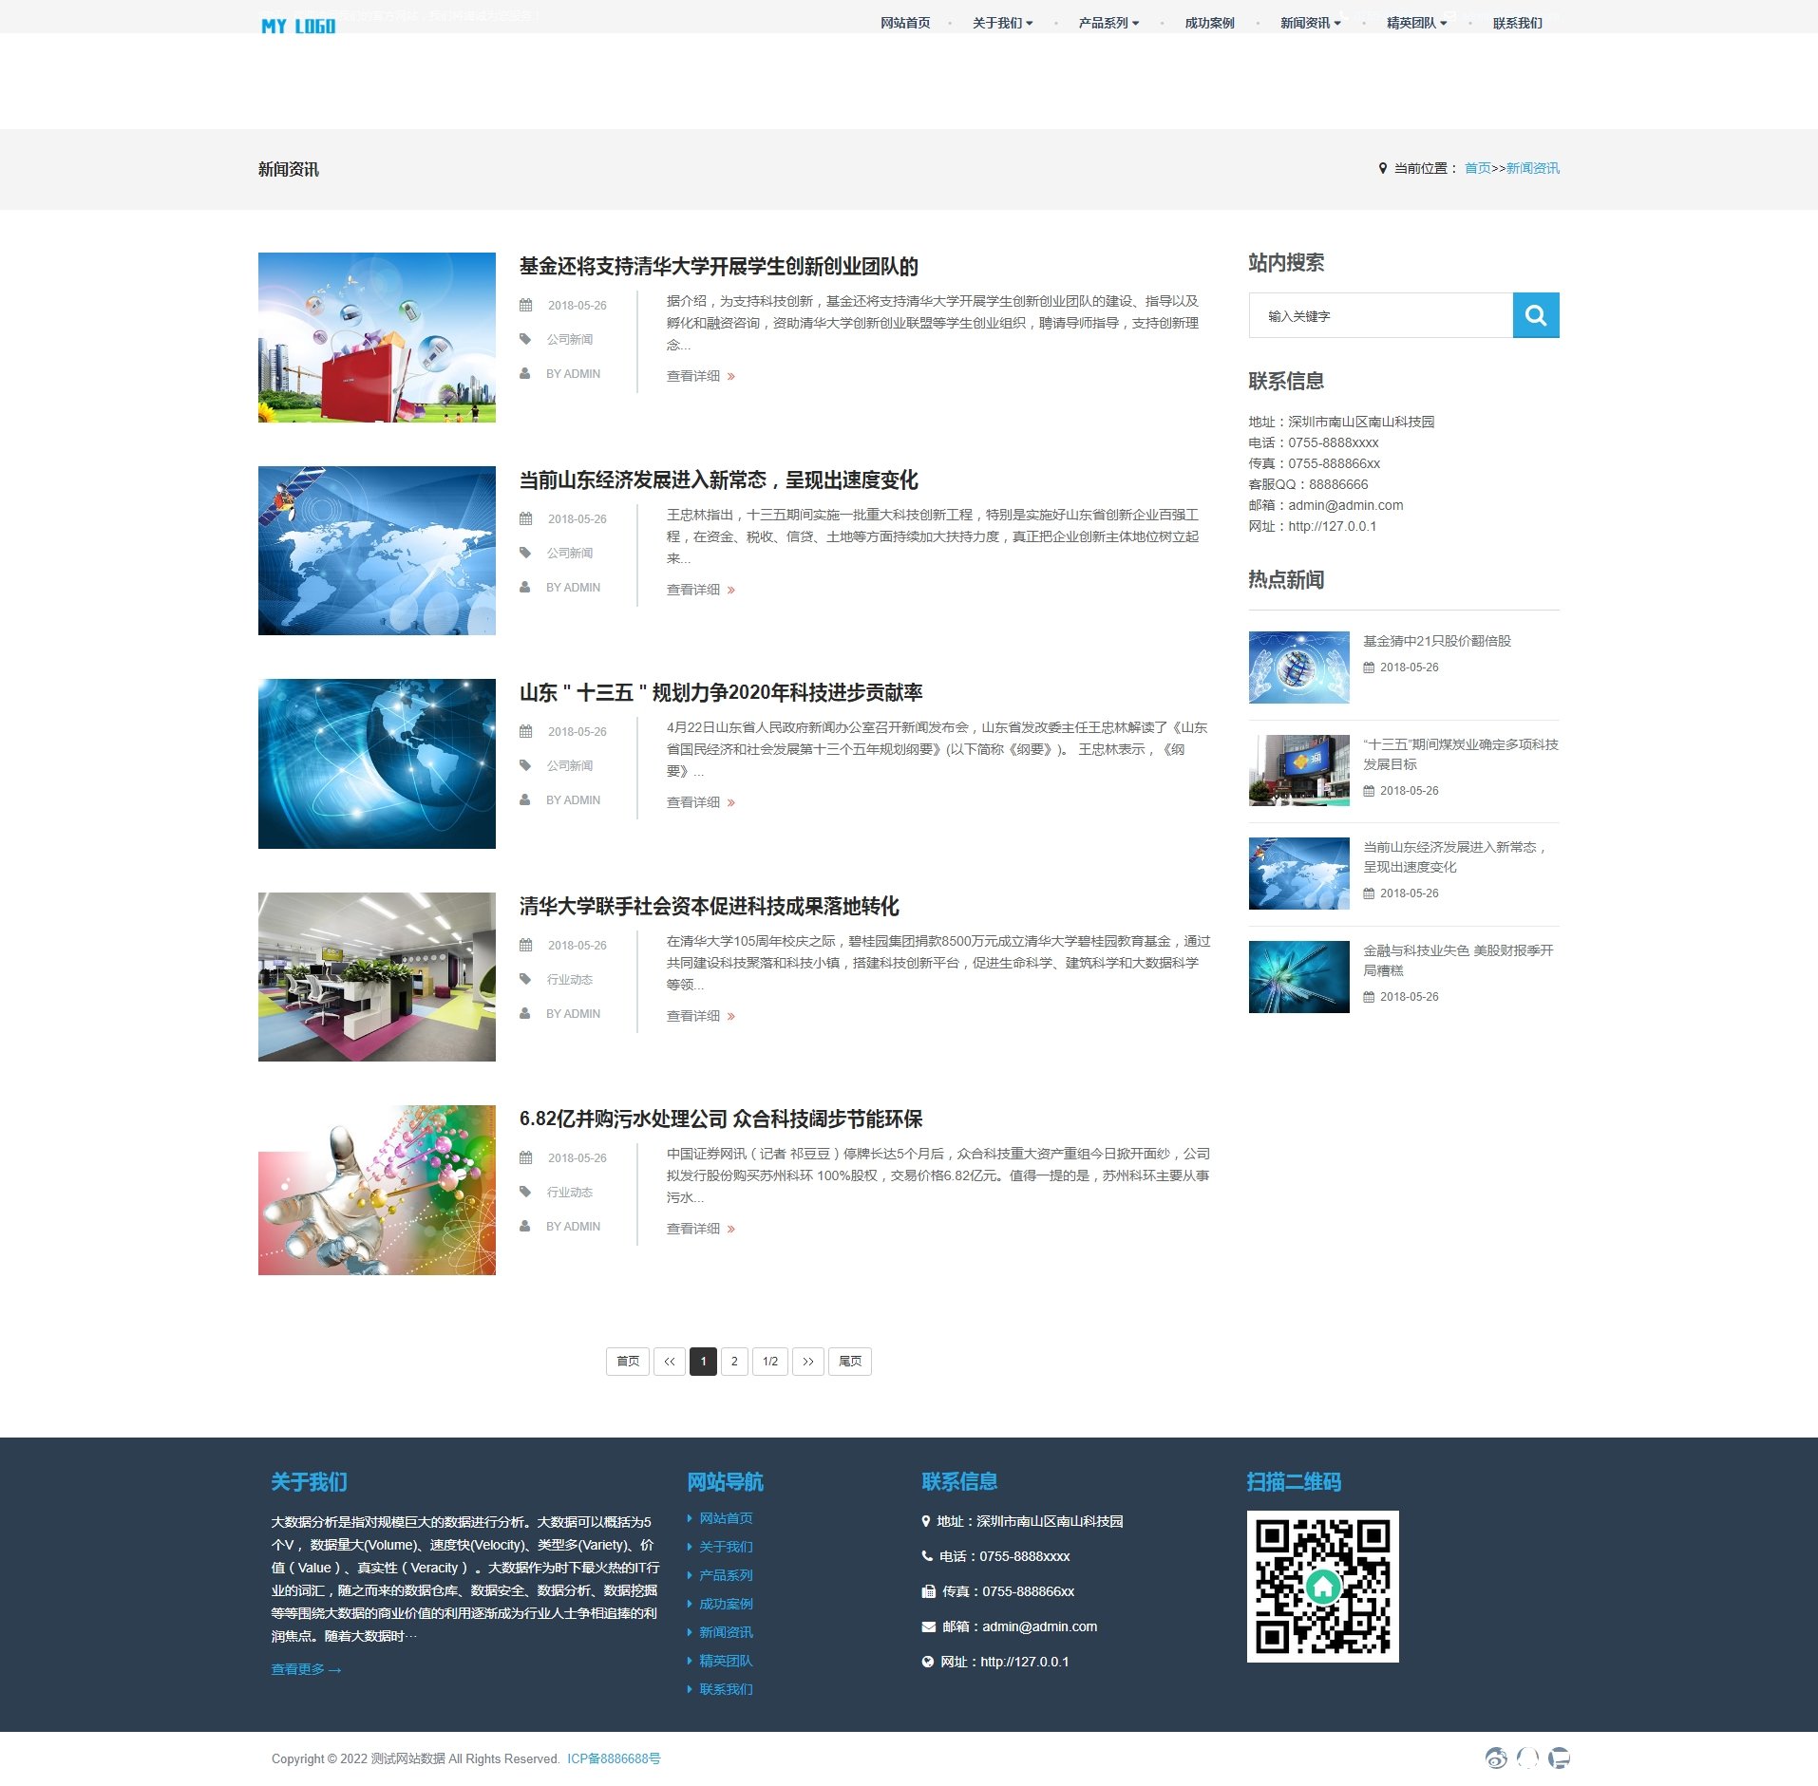
Task: Go to page 2 in pagination
Action: [734, 1361]
